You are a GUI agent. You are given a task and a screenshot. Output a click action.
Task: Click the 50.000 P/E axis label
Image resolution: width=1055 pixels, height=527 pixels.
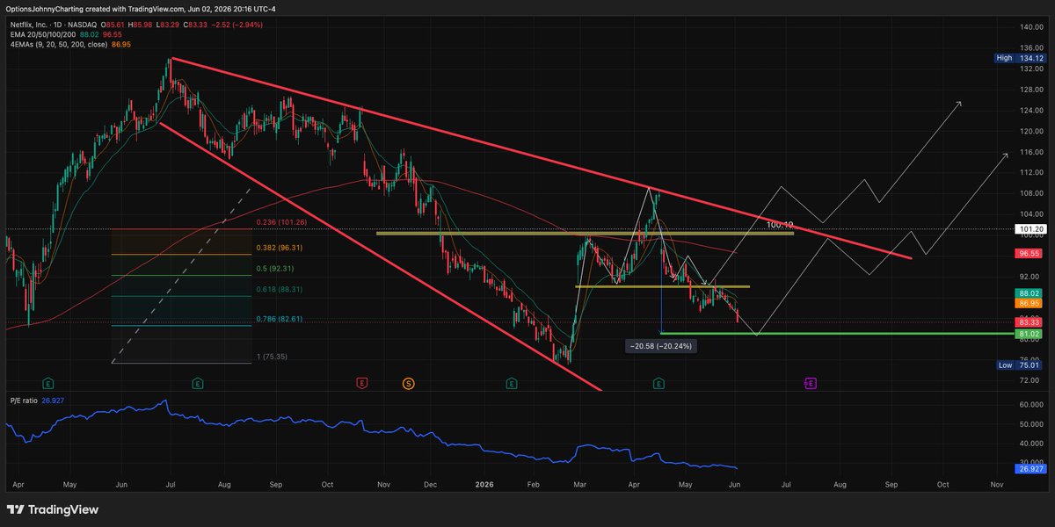point(1031,424)
